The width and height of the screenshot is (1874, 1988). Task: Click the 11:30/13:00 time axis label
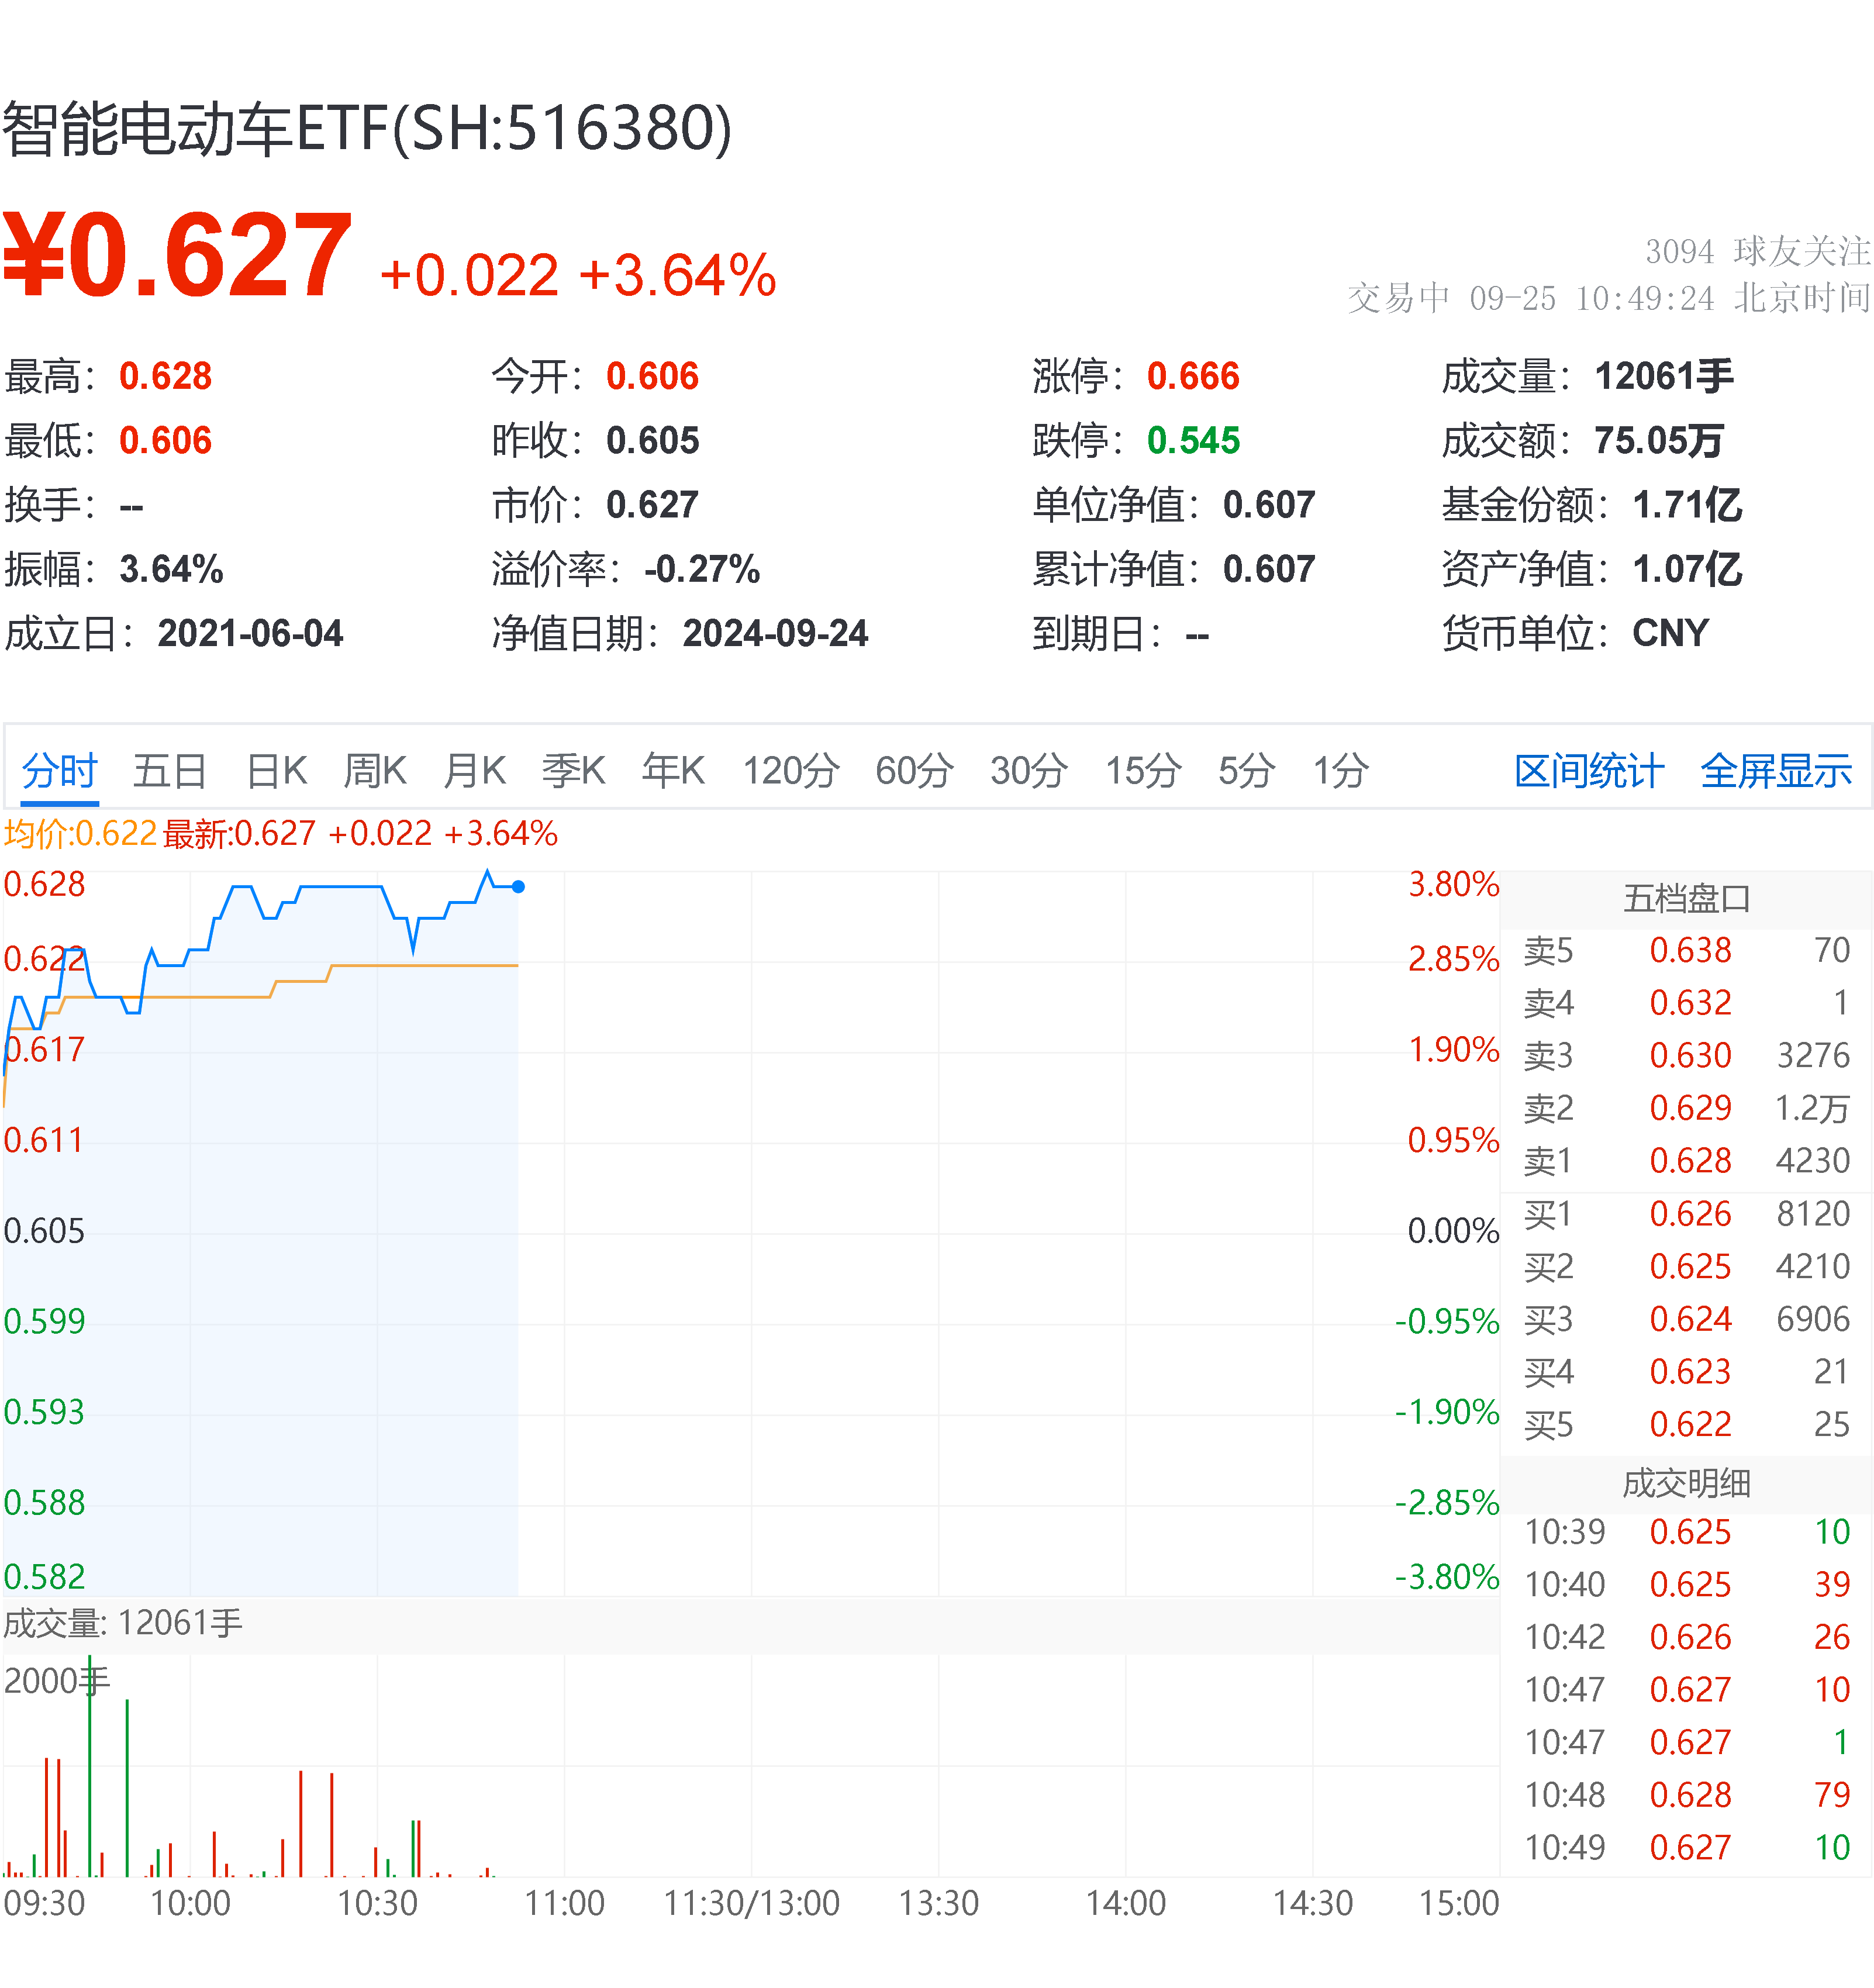pyautogui.click(x=751, y=1904)
